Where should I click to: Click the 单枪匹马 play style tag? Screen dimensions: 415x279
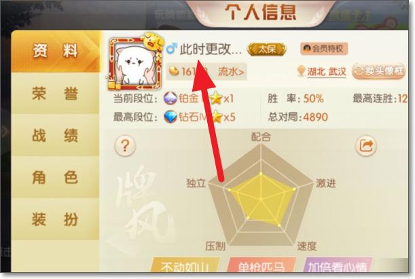click(x=261, y=265)
